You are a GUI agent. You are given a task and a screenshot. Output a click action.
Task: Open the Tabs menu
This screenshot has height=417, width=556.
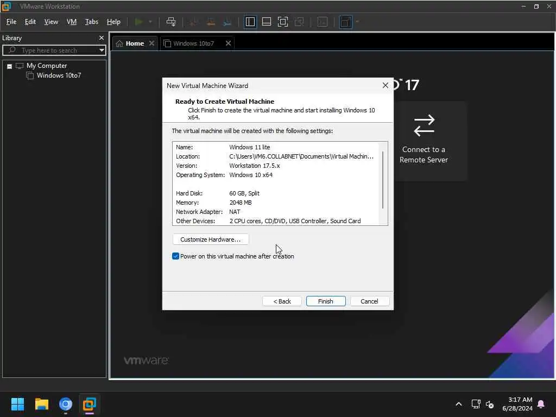tap(91, 22)
